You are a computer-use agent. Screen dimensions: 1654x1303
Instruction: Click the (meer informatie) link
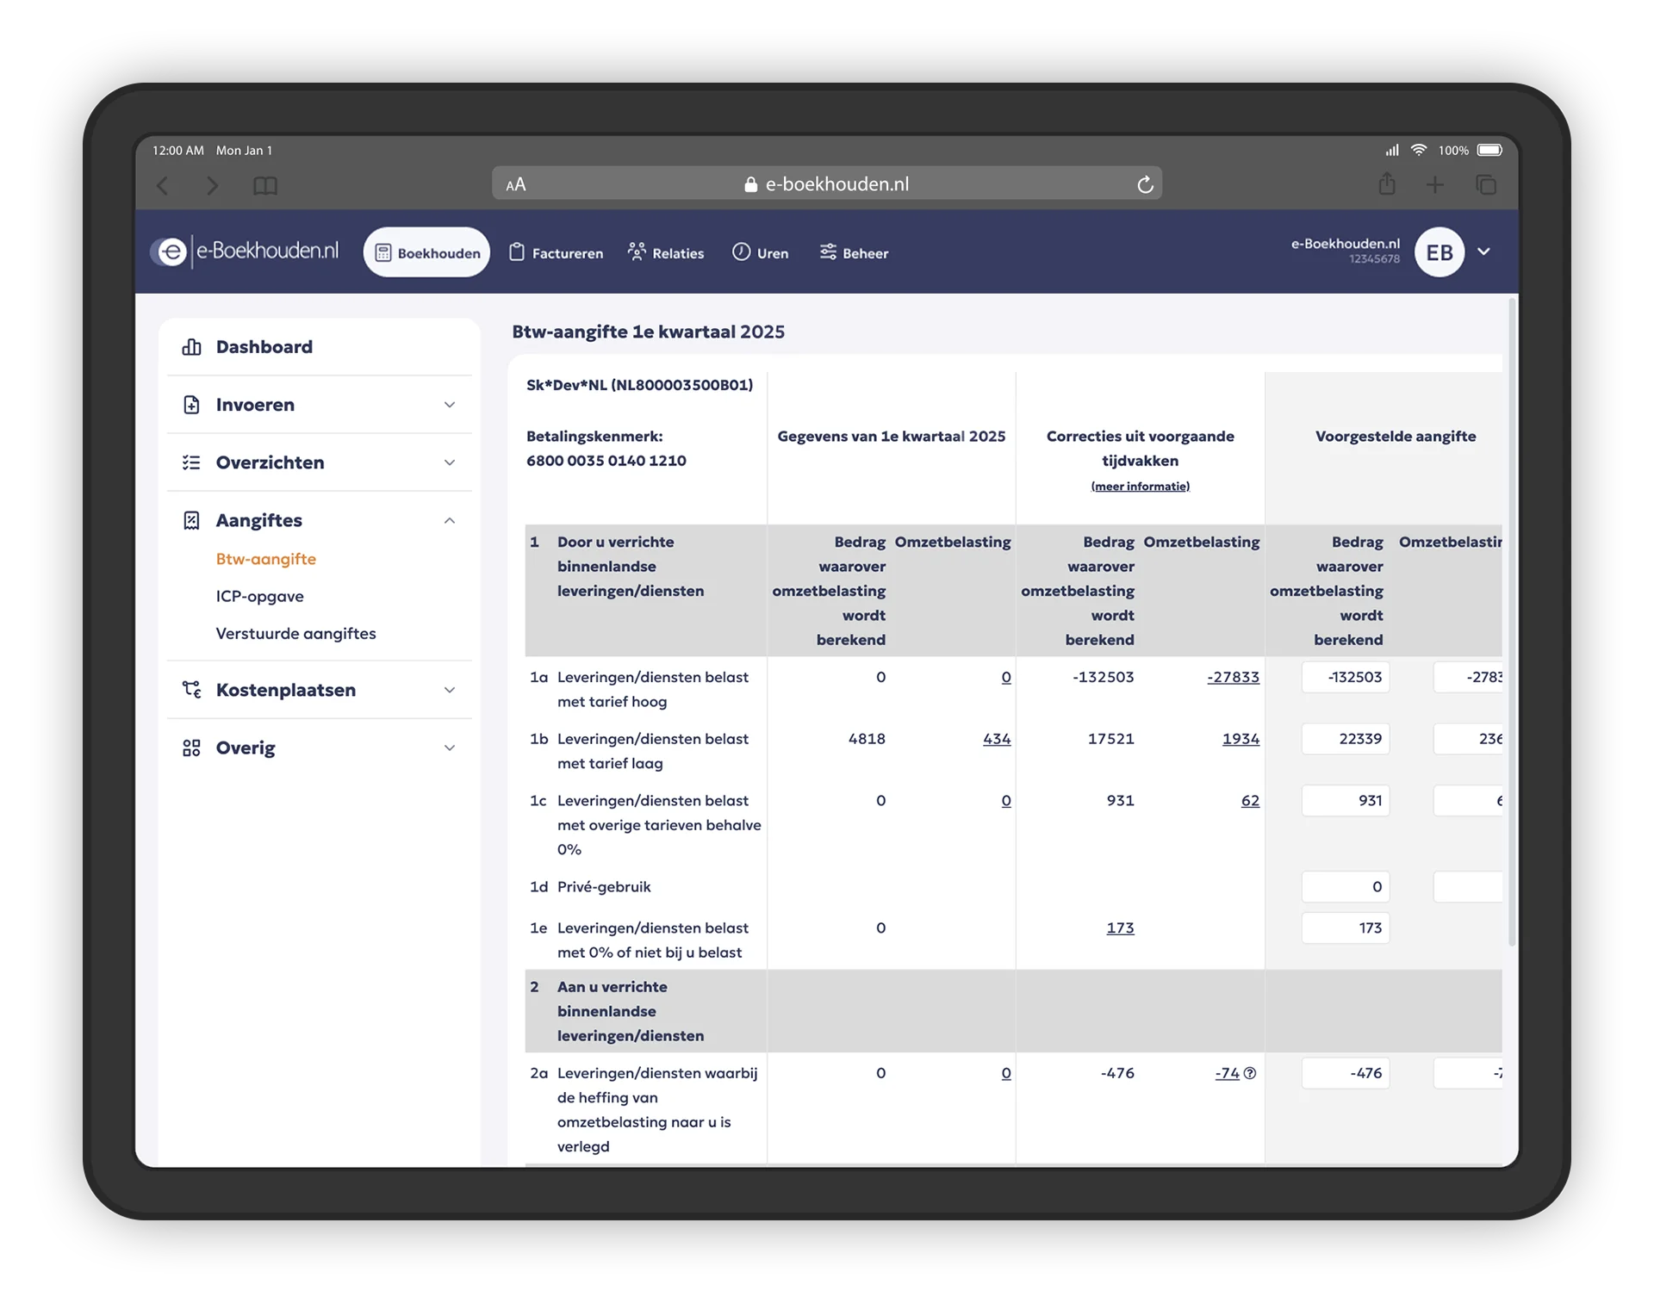coord(1140,487)
